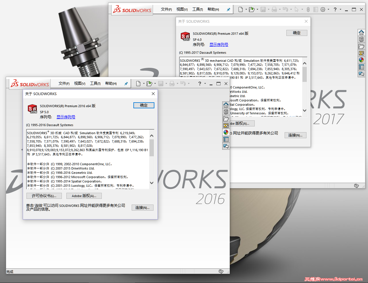The height and width of the screenshot is (283, 368).
Task: Expand Open file dropdown arrow in 2016 window
Action: click(155, 84)
